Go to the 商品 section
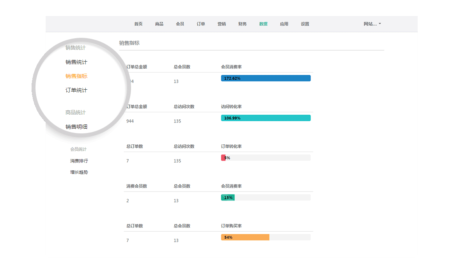The height and width of the screenshot is (273, 468). point(159,24)
